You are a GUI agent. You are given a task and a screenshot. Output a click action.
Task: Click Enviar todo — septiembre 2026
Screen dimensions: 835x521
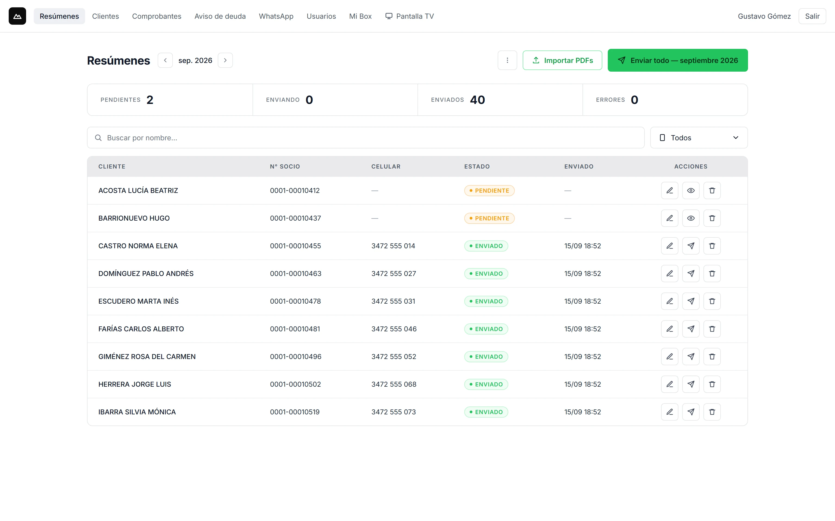[x=678, y=60]
